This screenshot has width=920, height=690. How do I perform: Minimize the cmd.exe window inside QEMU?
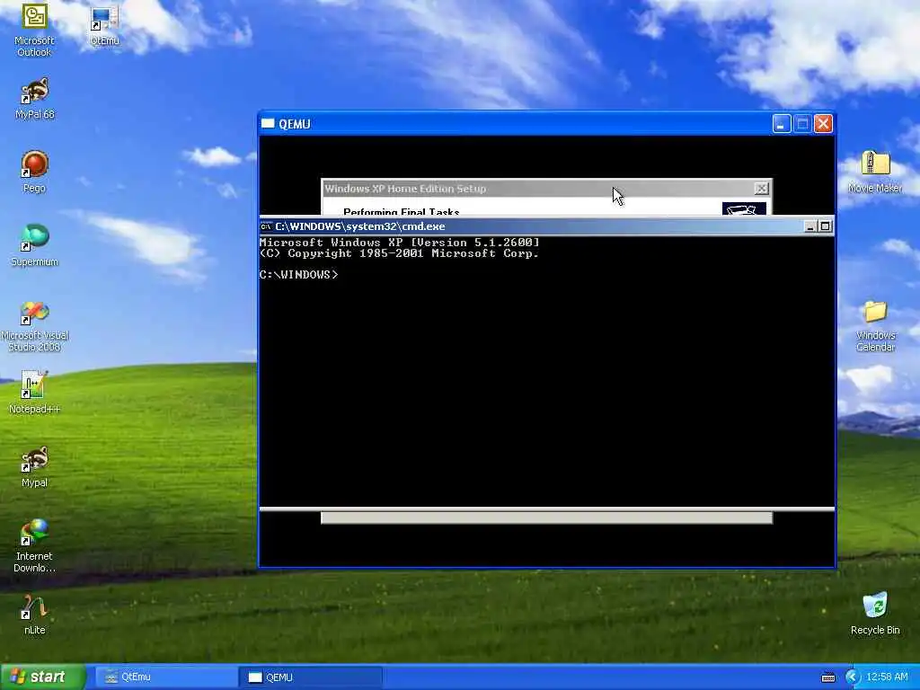tap(809, 226)
